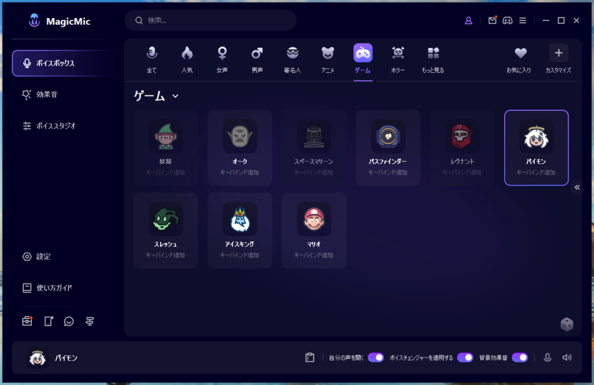The image size is (594, 385).
Task: Turn off 背景効果音 toggle
Action: click(x=519, y=358)
